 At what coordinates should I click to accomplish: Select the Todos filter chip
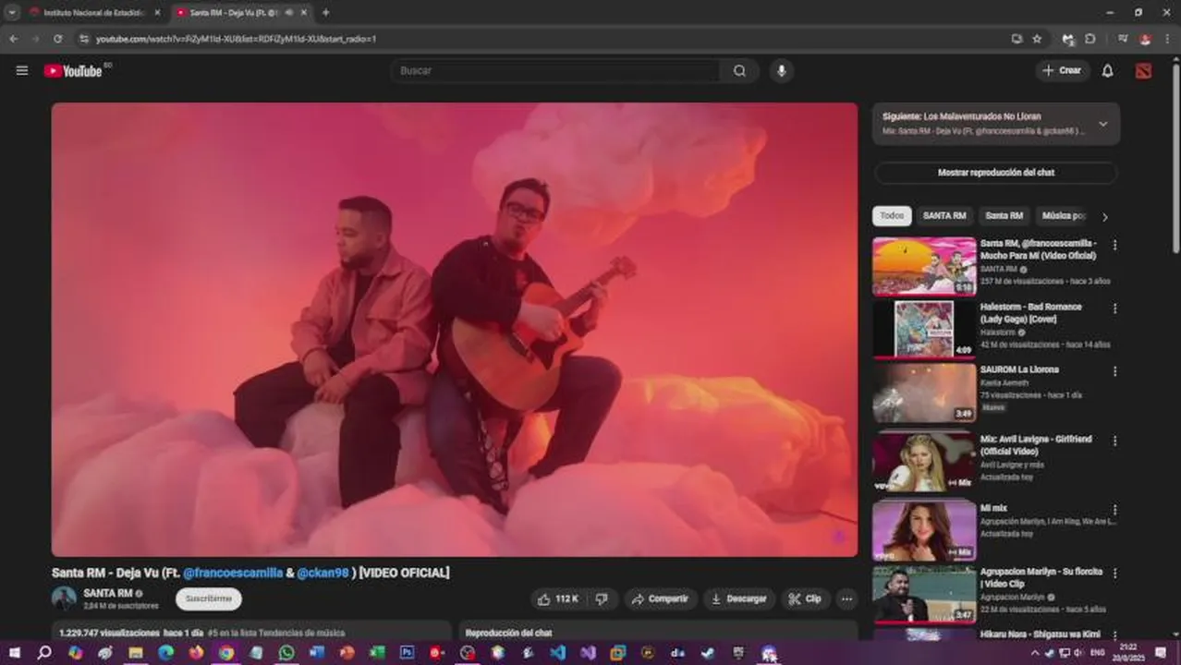click(892, 216)
